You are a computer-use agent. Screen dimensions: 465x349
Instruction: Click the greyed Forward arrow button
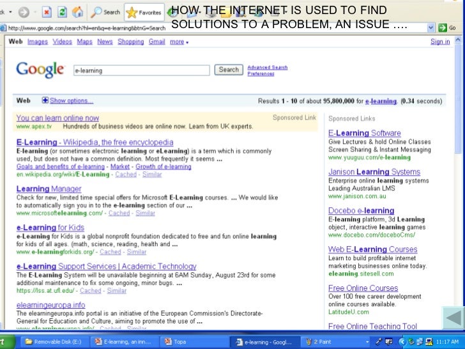[24, 12]
